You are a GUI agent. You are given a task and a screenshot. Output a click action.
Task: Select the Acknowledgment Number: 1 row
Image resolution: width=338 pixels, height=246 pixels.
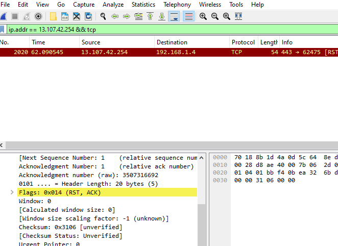point(107,166)
